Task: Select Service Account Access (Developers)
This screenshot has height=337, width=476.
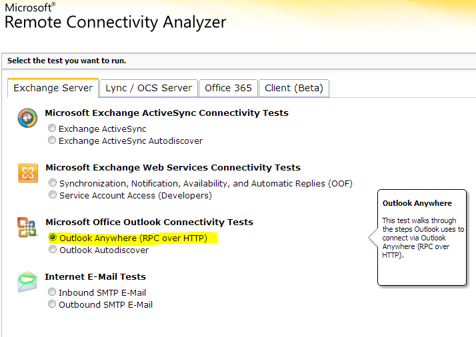Action: pos(53,194)
